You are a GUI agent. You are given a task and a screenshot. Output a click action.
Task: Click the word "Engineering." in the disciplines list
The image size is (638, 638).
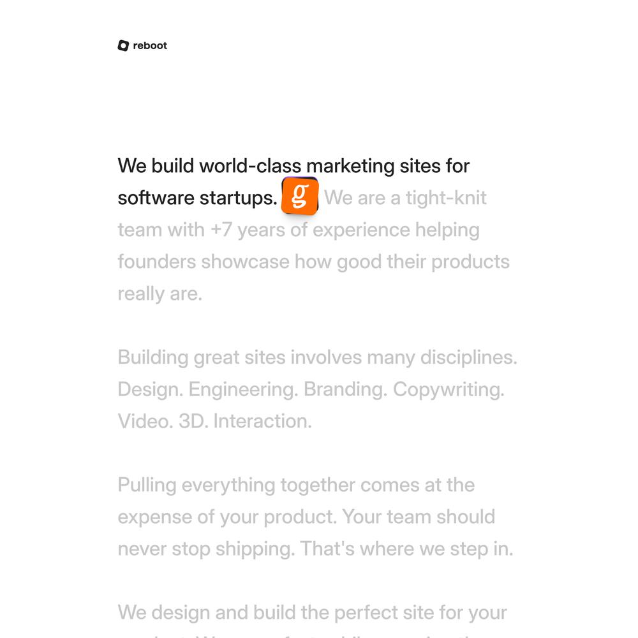coord(243,389)
